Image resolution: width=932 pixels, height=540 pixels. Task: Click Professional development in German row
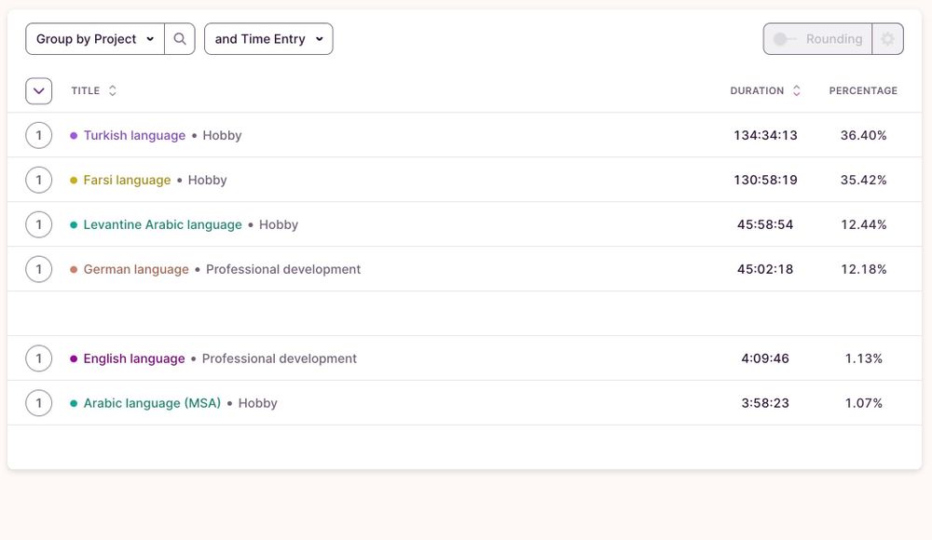(x=283, y=269)
